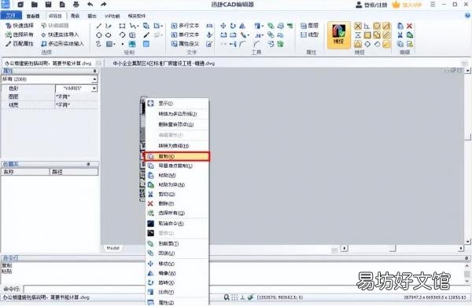Choose the Rectangle drawing tool
Viewport: 472px width, 306px height.
[x=122, y=26]
